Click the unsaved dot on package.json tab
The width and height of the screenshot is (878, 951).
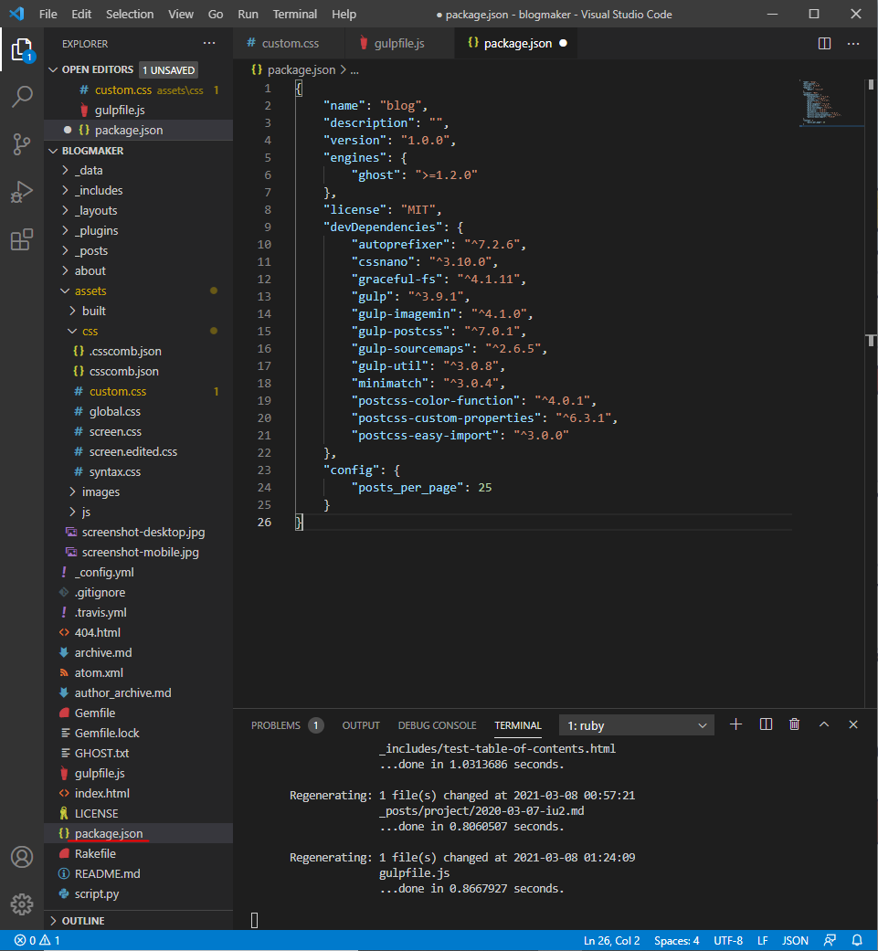[564, 43]
